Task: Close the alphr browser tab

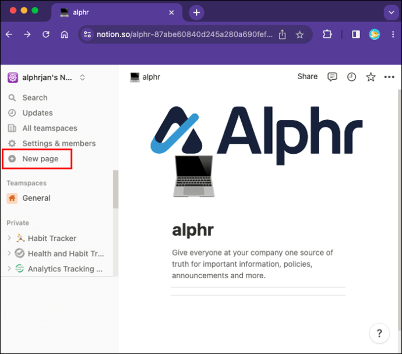Action: [x=171, y=13]
